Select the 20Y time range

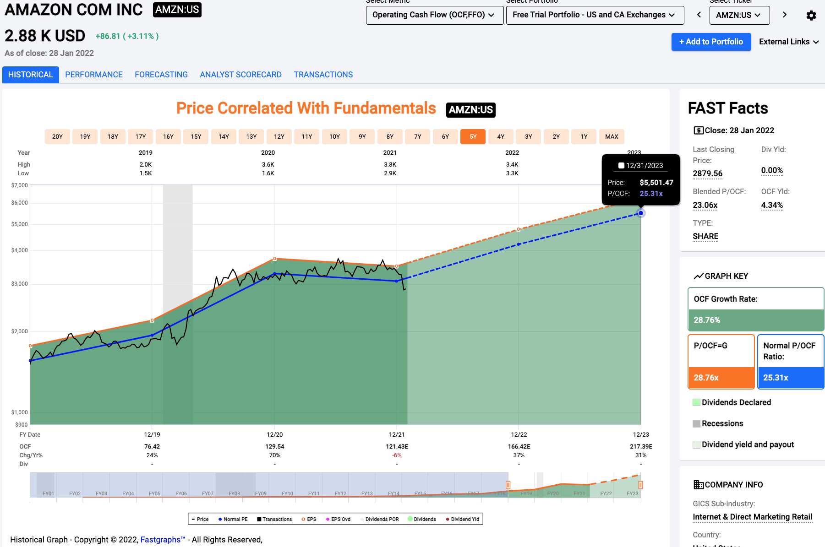click(x=57, y=136)
